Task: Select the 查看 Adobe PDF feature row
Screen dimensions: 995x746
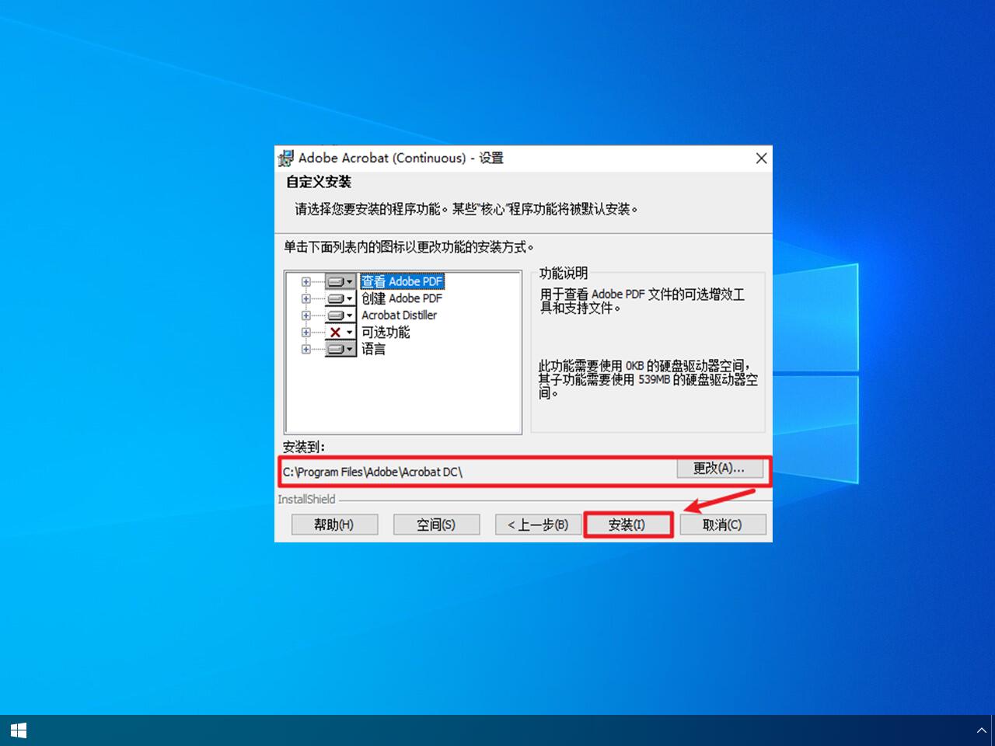Action: tap(402, 281)
